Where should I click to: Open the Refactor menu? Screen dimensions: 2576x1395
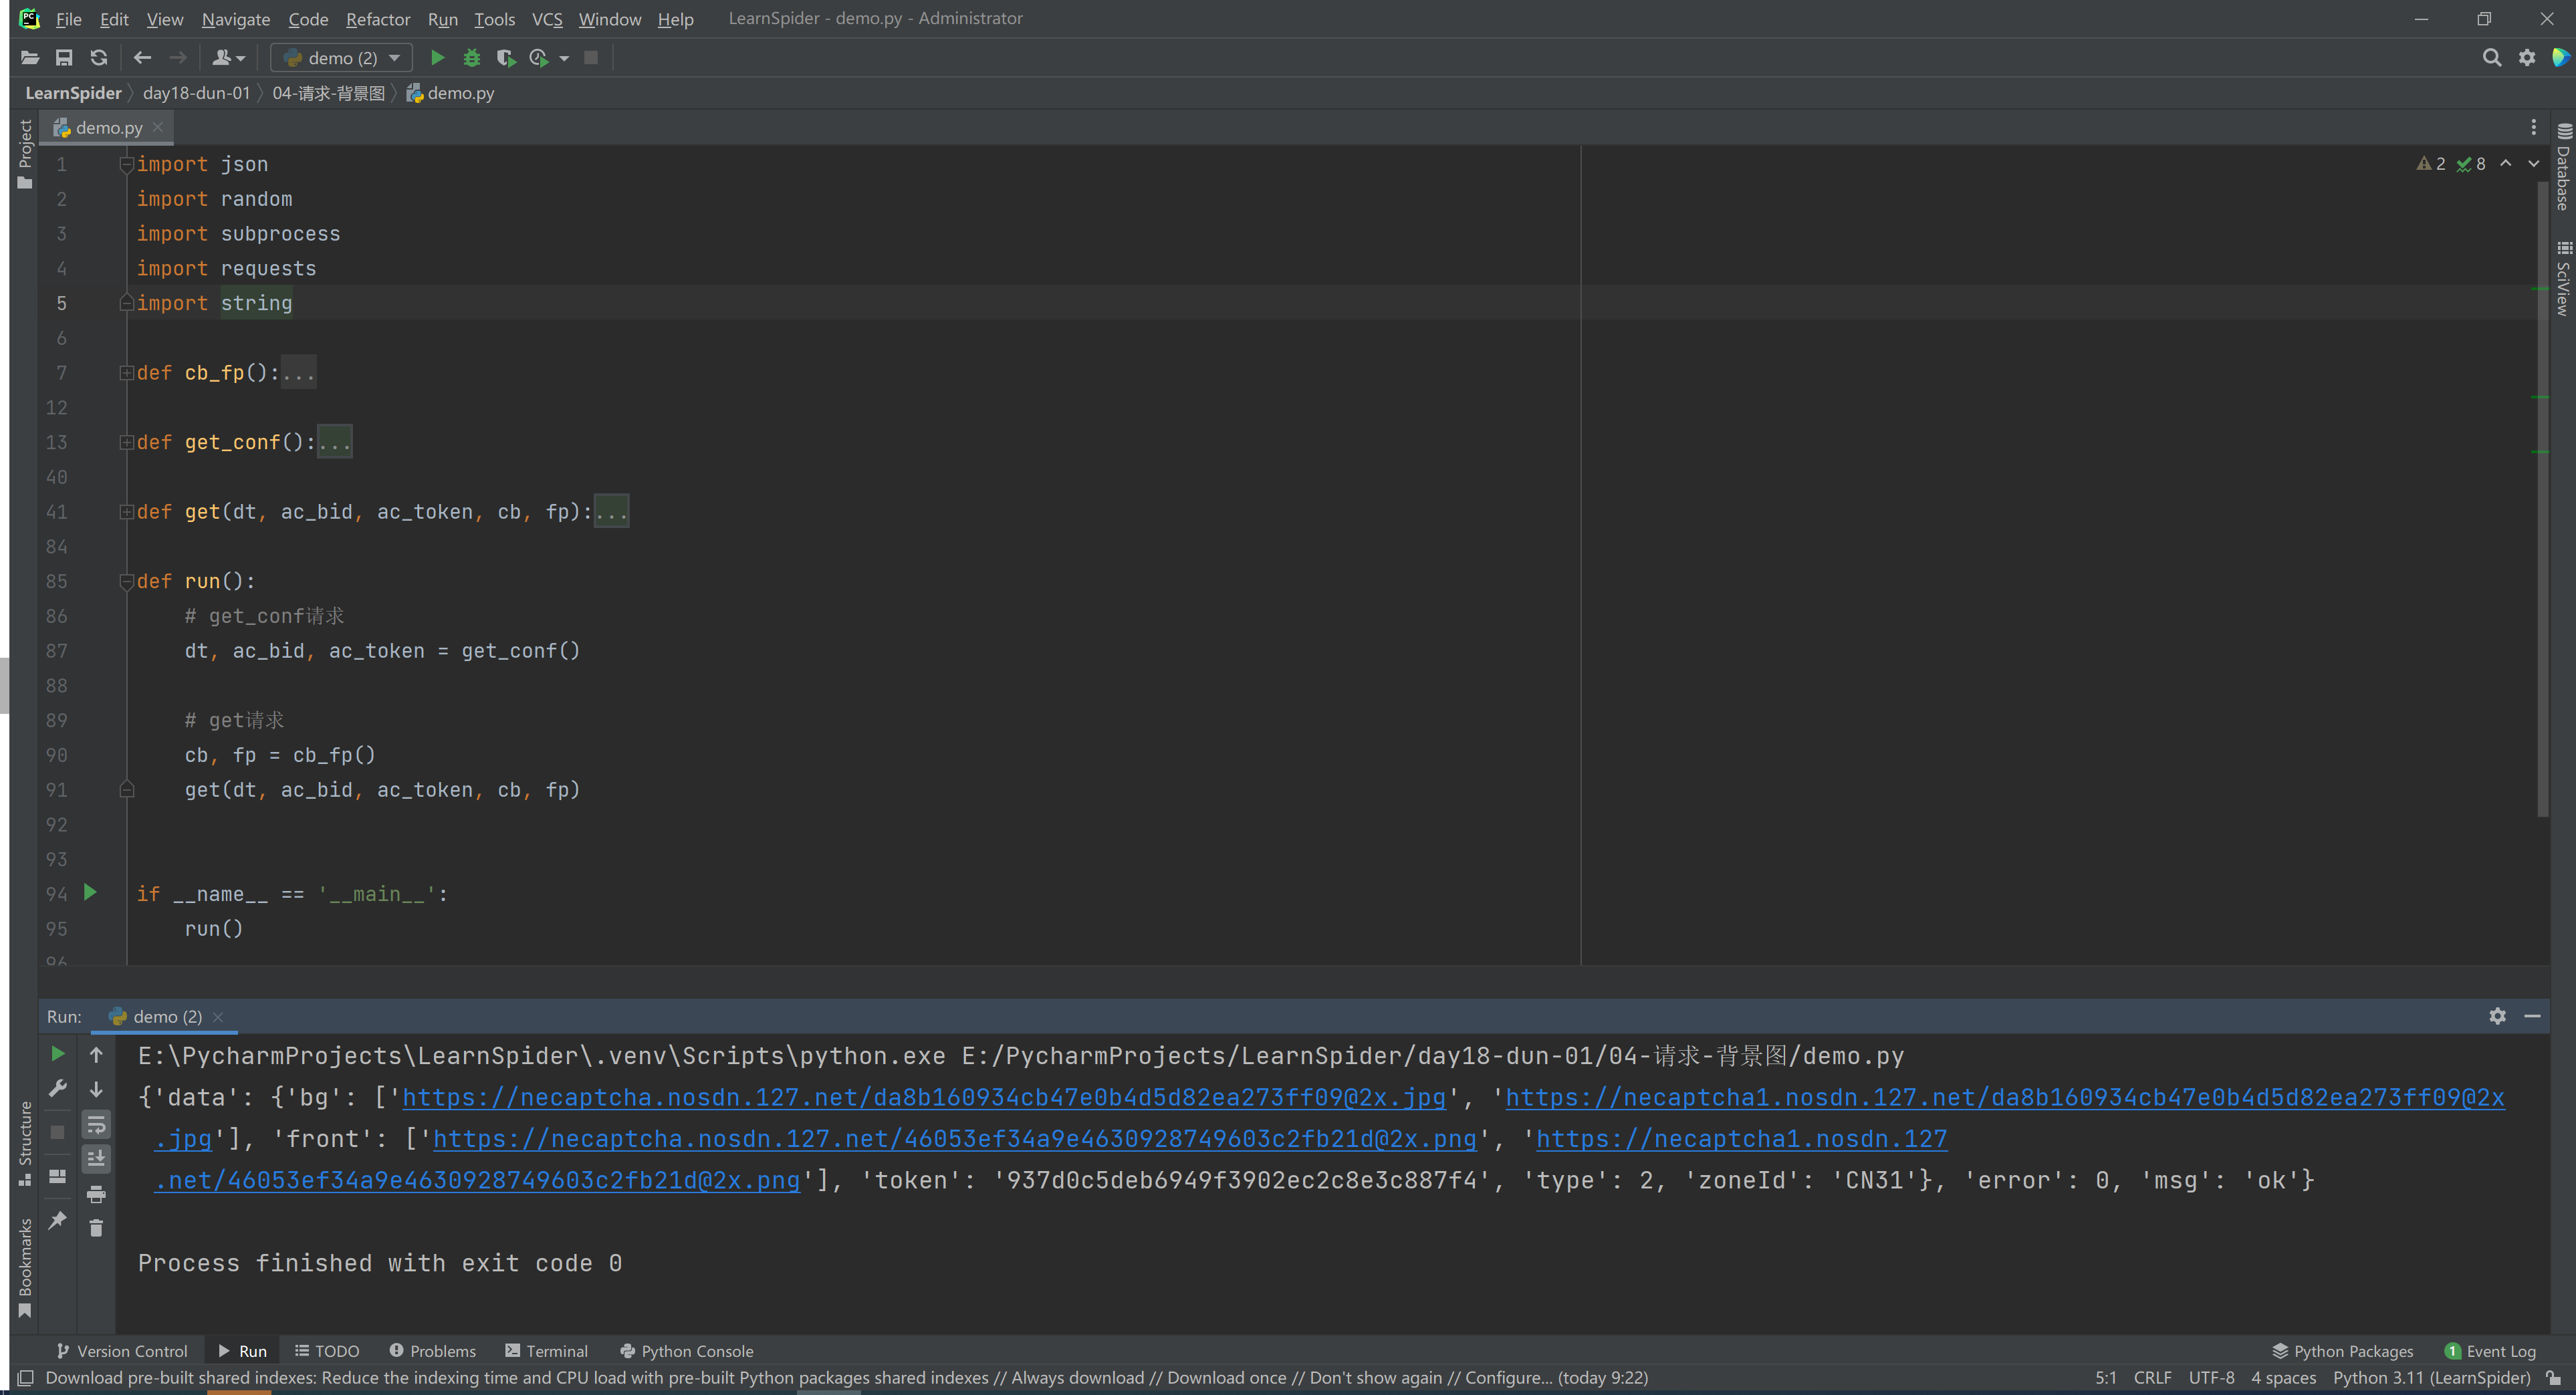[377, 19]
